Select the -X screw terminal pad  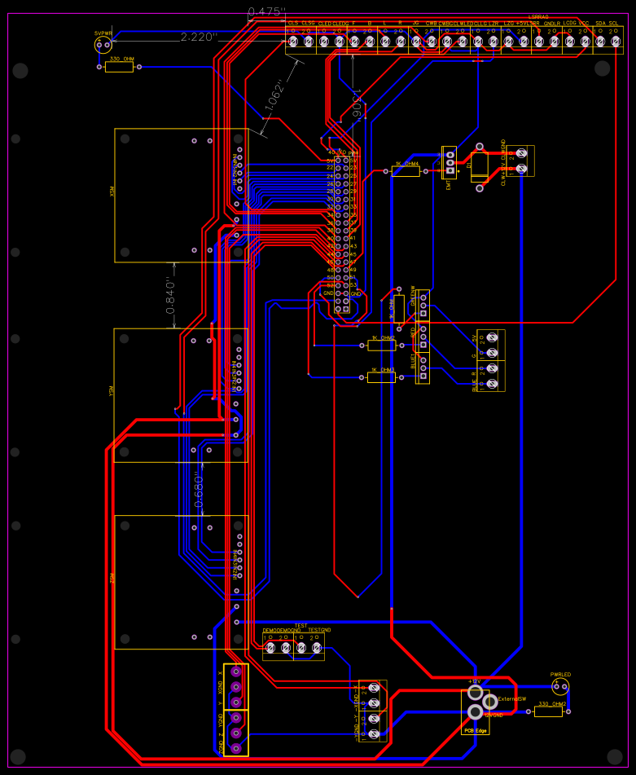pos(374,688)
